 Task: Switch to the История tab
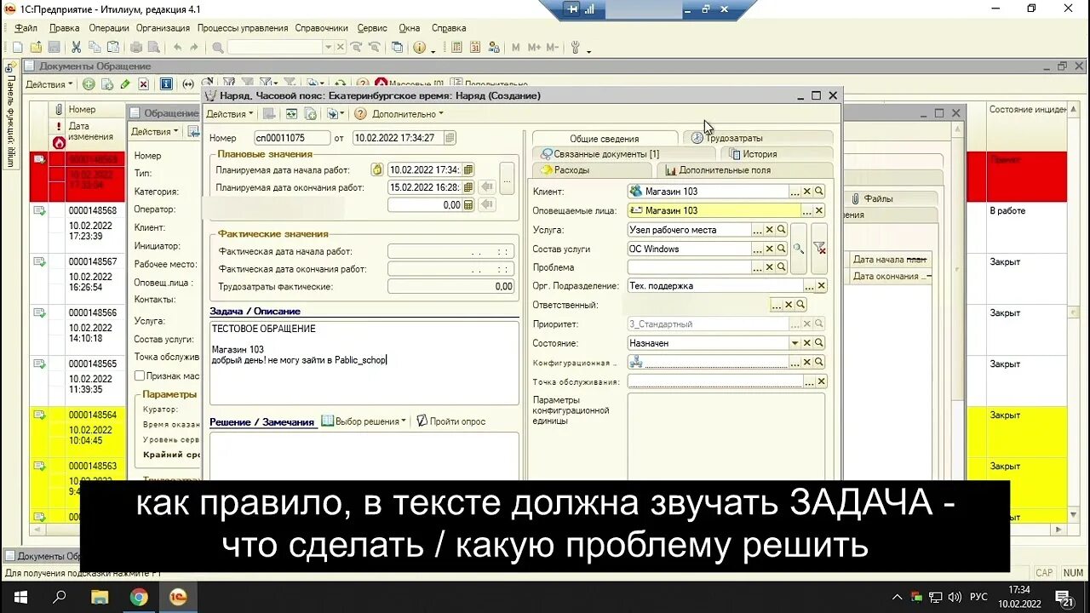[x=776, y=154]
